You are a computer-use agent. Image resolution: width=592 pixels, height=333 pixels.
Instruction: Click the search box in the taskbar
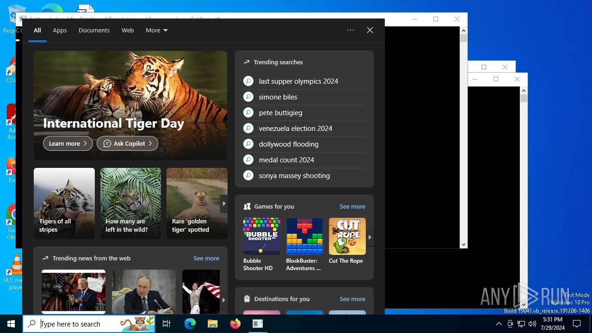coord(89,324)
